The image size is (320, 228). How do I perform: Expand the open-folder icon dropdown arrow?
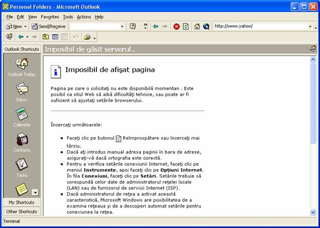pos(95,38)
